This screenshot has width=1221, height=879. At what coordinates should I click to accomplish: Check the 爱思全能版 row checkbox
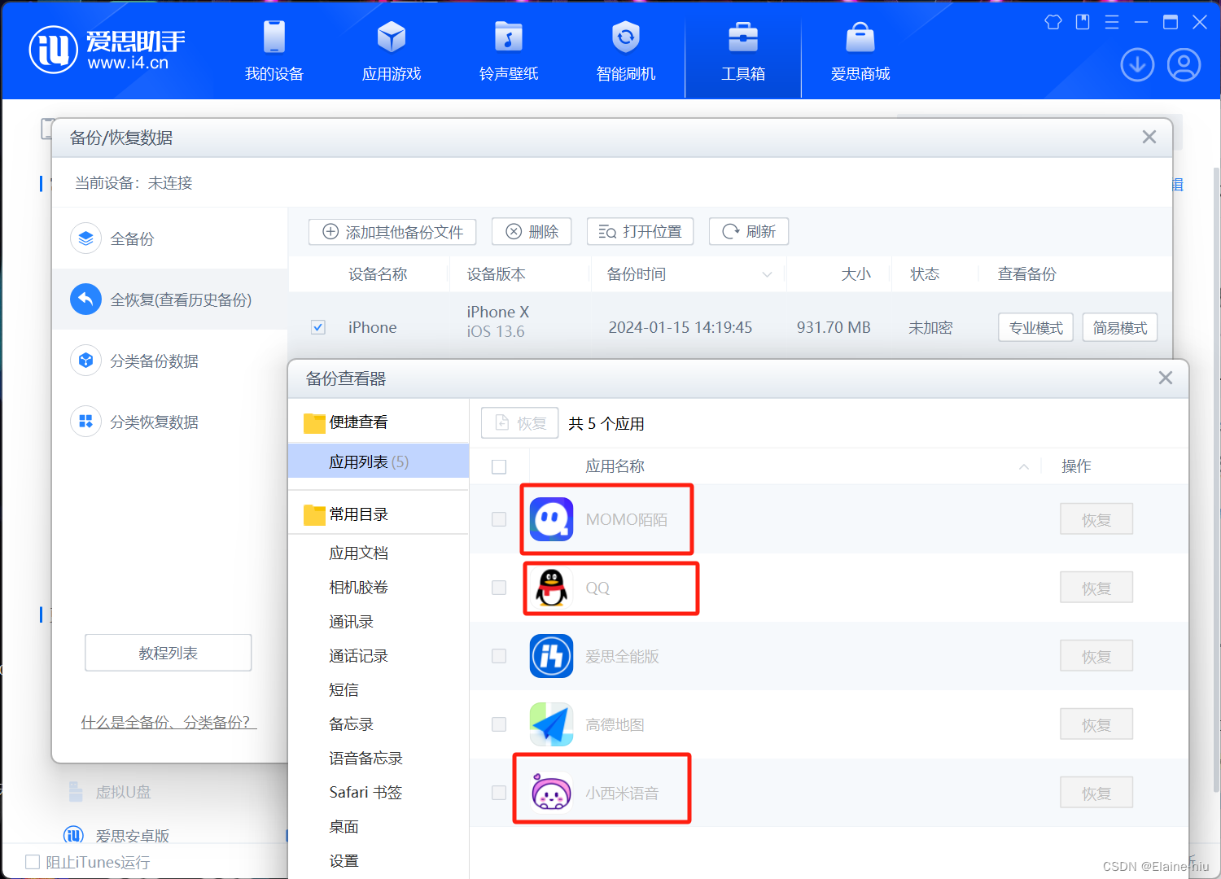(x=499, y=656)
